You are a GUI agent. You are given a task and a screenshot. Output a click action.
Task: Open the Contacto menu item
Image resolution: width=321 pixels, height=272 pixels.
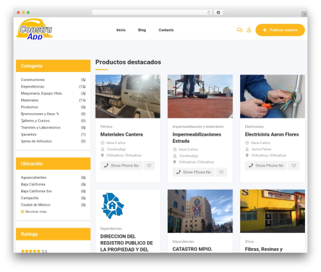[x=166, y=30]
